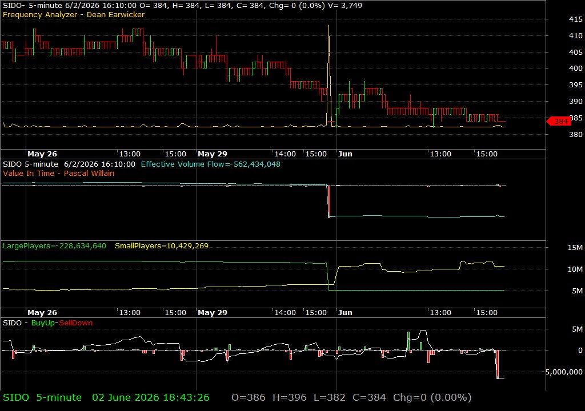585x411 pixels.
Task: Click the status bar SIDO 5-minute text
Action: pos(42,397)
